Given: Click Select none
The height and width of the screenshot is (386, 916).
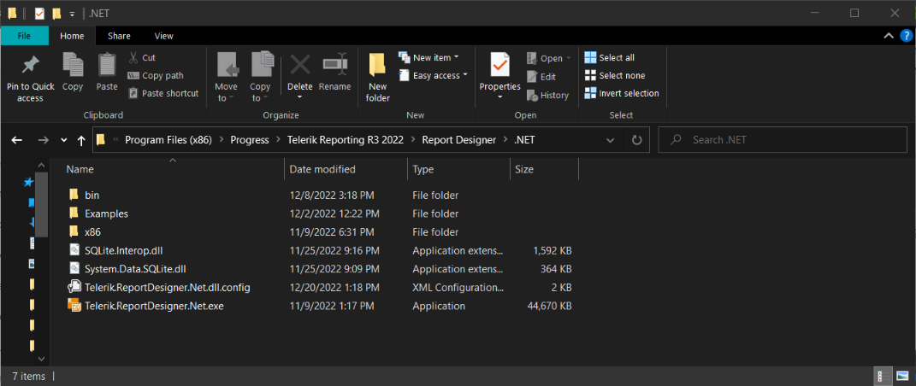Looking at the screenshot, I should tap(615, 75).
